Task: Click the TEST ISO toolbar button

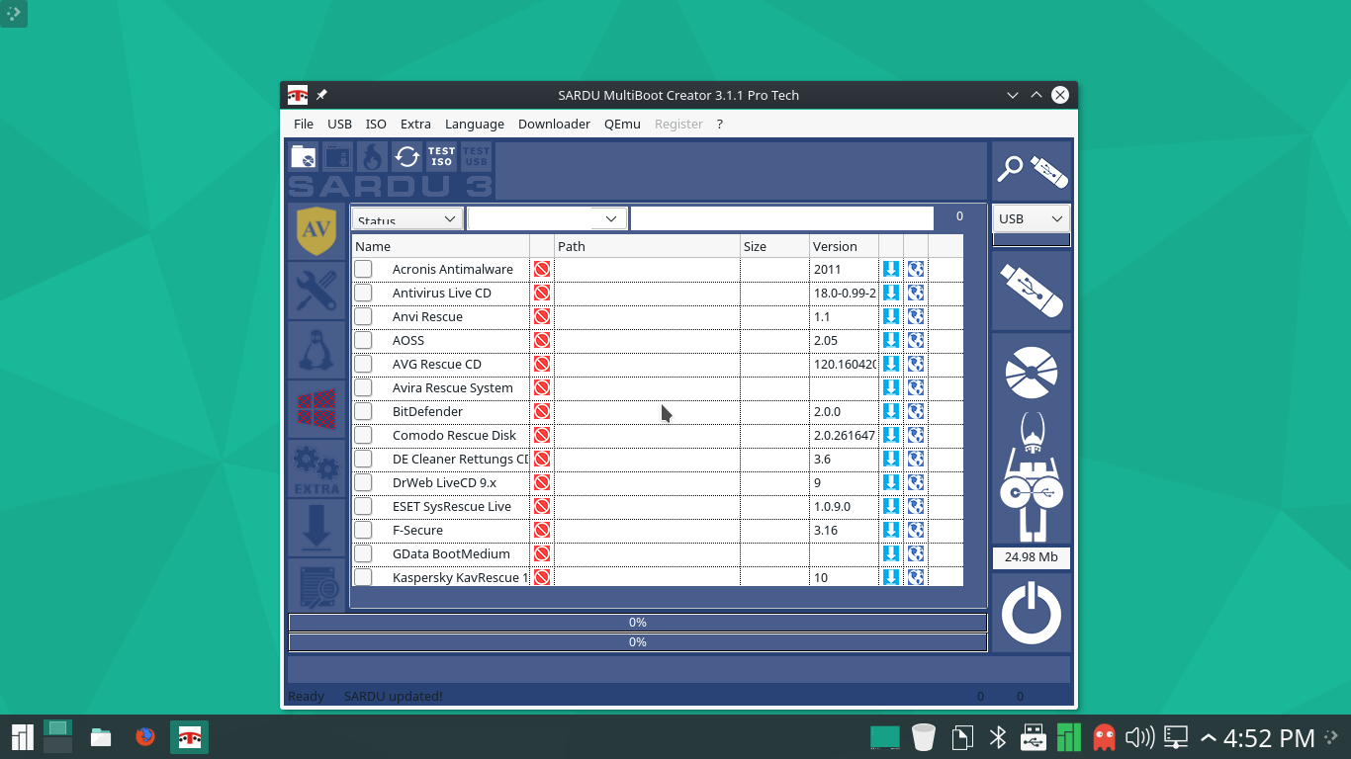Action: (441, 156)
